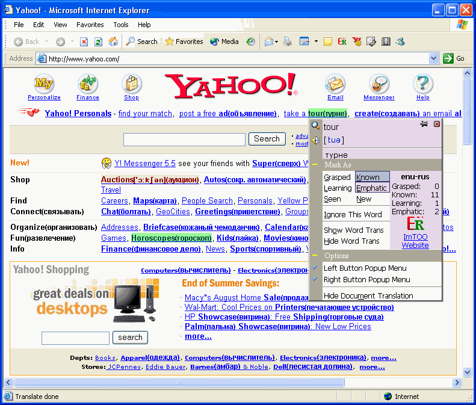
Task: Click the Y smiley toolbar icon
Action: [357, 42]
